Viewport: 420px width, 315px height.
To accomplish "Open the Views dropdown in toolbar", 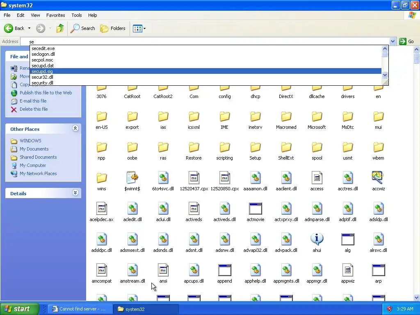I will pos(139,28).
